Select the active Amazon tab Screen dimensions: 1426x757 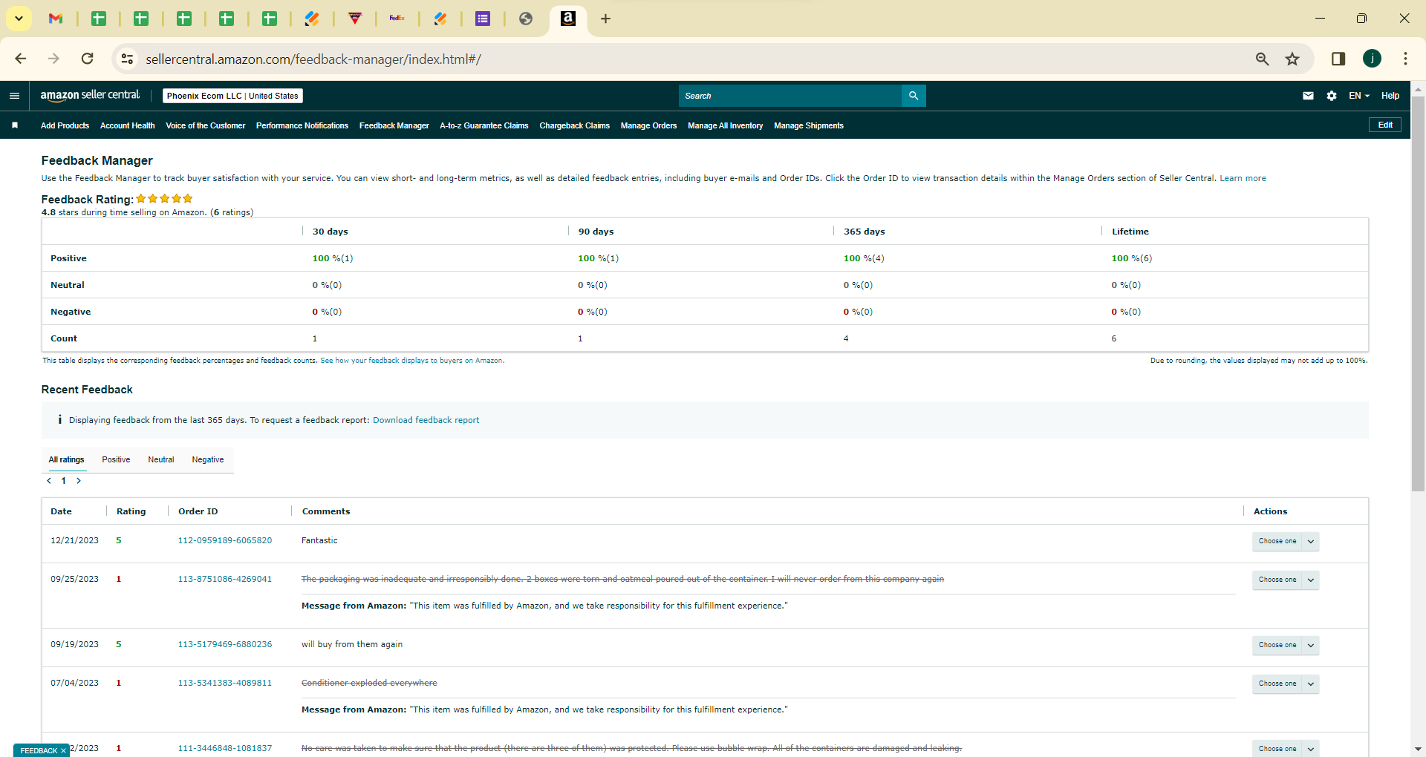coord(568,19)
